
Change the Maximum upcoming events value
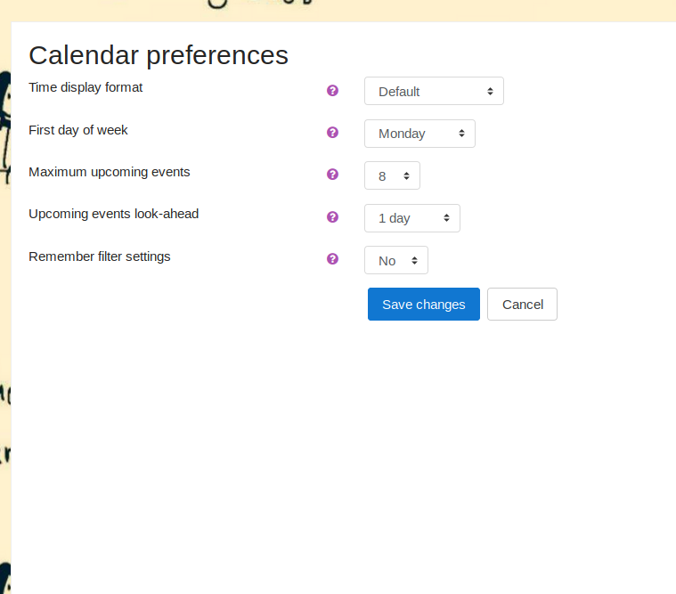(x=392, y=175)
